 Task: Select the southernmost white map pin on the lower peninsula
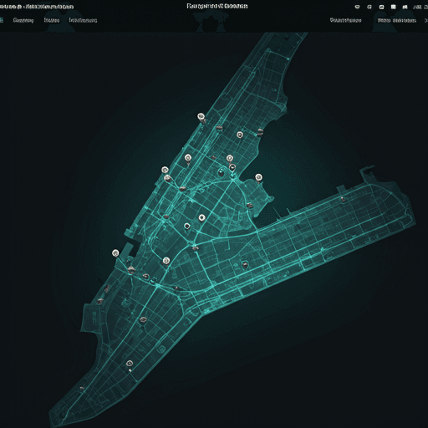(x=130, y=364)
